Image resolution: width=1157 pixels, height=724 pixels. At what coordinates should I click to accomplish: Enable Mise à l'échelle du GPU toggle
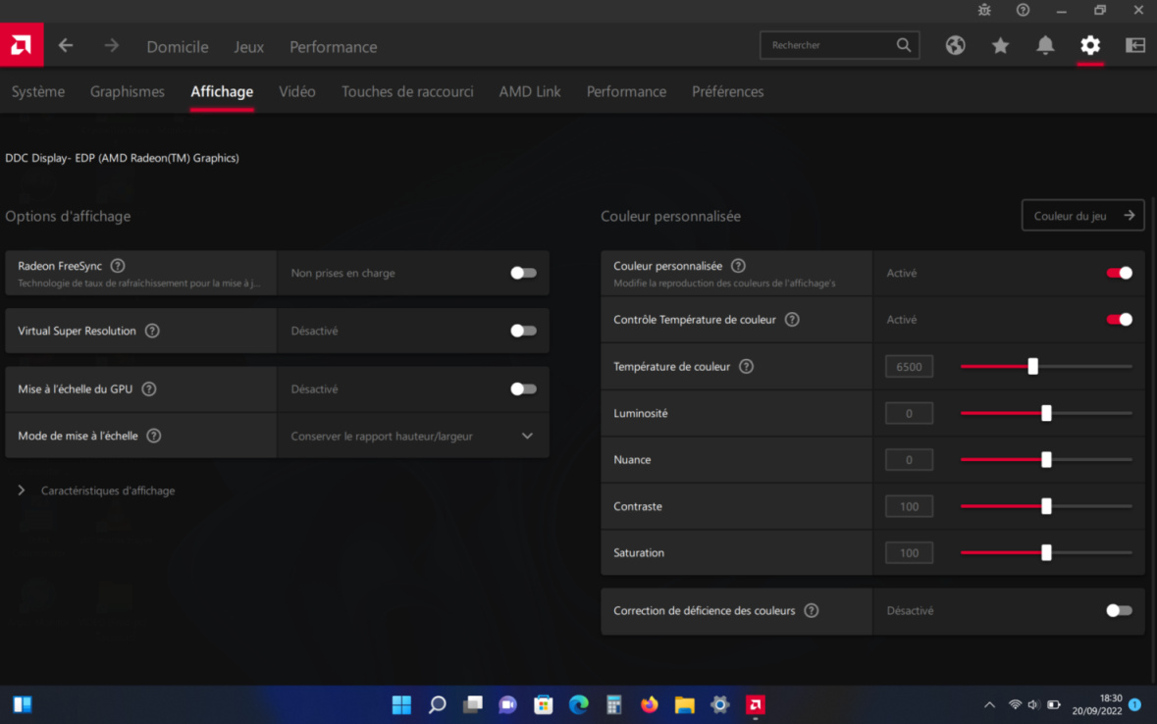(x=523, y=388)
